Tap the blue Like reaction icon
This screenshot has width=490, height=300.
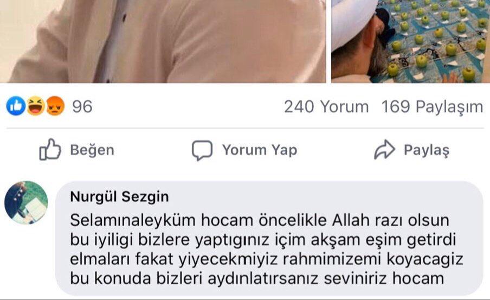16,106
